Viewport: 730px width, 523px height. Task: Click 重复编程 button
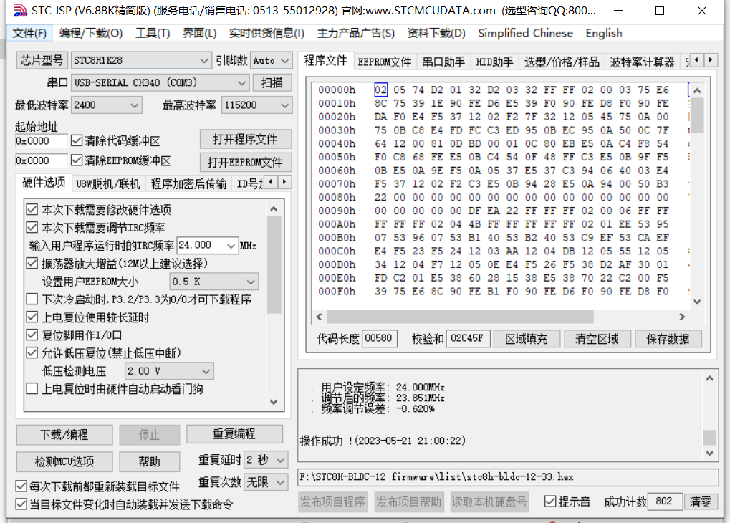pyautogui.click(x=234, y=433)
